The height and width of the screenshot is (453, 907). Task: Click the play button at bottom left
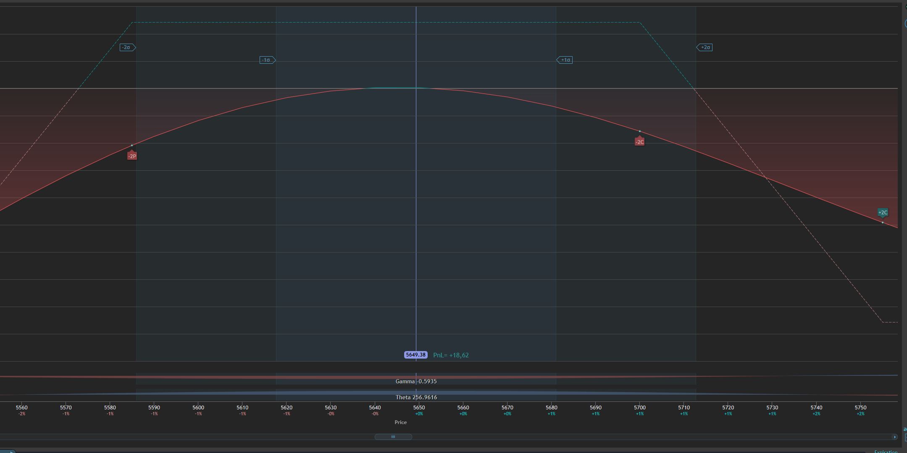pos(9,451)
